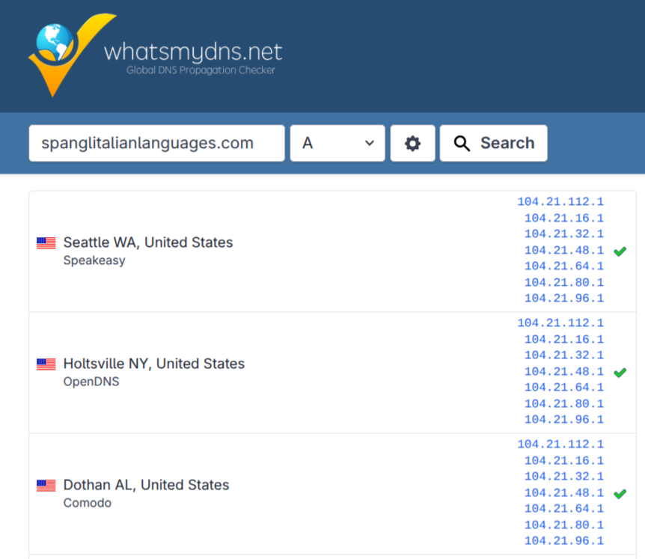This screenshot has height=559, width=645.
Task: Open 104.21.112.1 in the Holtsville row
Action: coord(560,323)
